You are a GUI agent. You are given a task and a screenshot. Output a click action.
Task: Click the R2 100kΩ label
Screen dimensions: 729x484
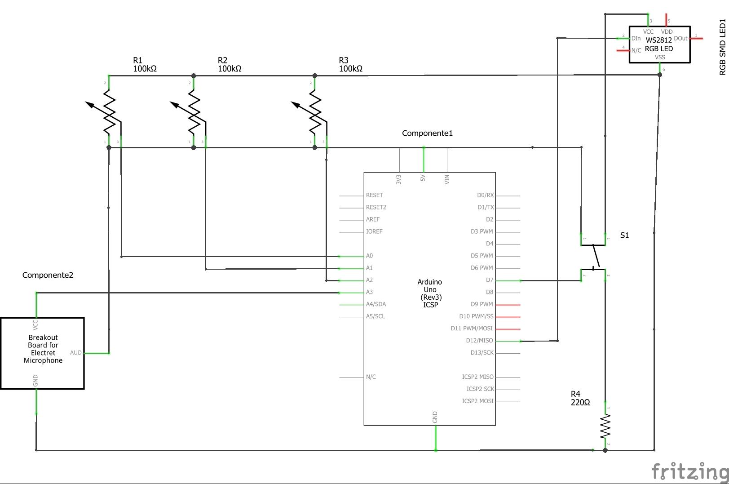(x=230, y=64)
